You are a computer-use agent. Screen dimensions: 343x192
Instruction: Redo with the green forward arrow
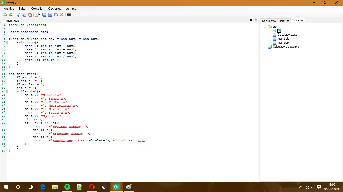(x=11, y=15)
